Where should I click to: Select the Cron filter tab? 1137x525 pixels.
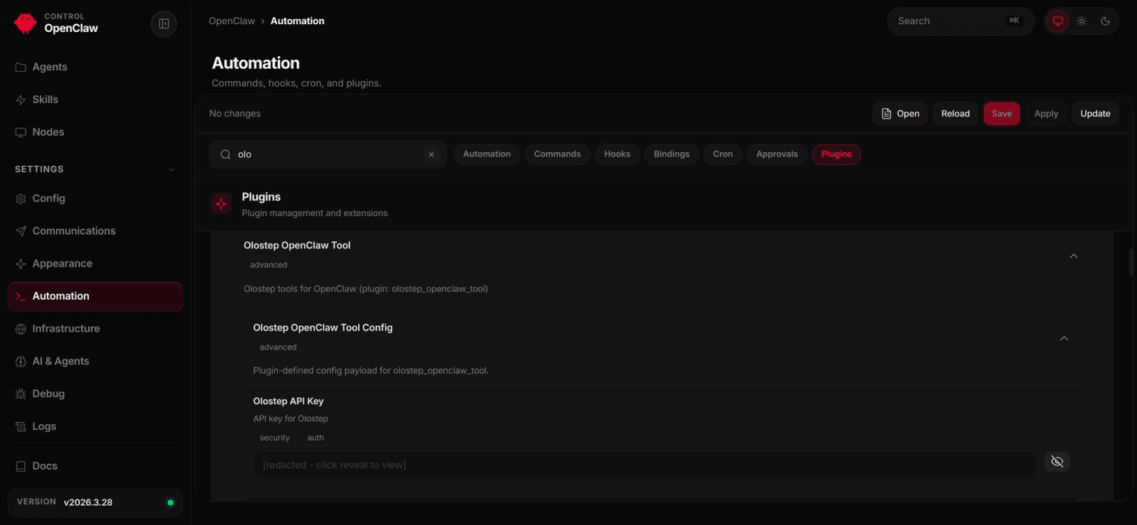click(723, 154)
